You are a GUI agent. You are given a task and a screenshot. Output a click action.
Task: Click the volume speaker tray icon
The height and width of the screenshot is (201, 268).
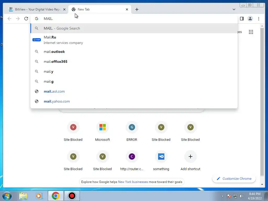pyautogui.click(x=242, y=196)
